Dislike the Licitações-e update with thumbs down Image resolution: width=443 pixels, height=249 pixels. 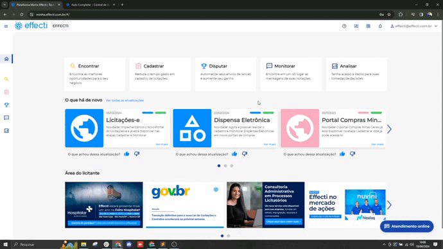(x=137, y=154)
